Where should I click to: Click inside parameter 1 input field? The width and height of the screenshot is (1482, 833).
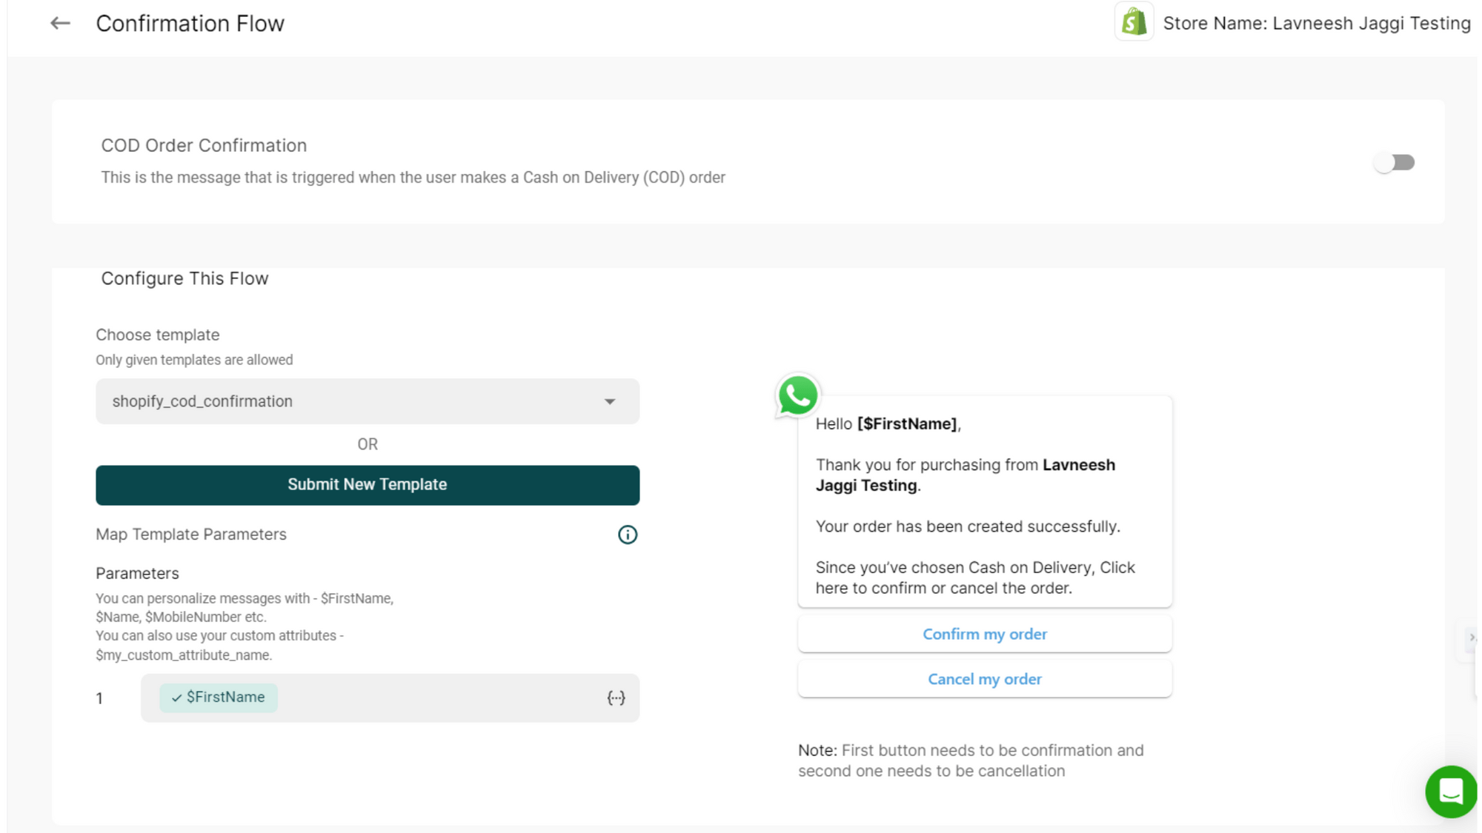[437, 697]
